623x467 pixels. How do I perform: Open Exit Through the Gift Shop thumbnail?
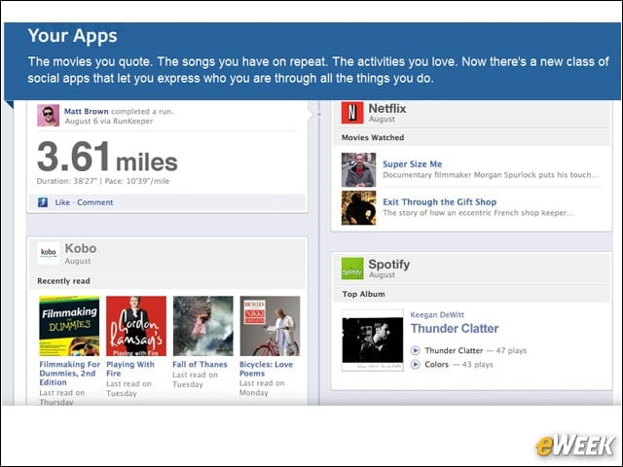(x=358, y=207)
